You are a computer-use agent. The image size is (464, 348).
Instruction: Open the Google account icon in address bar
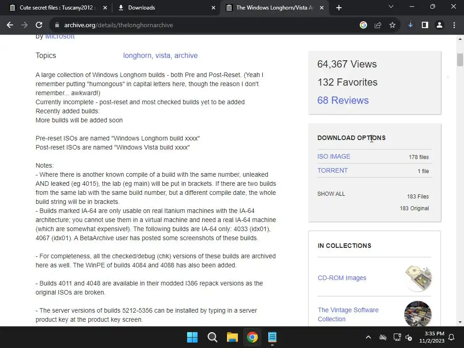click(x=363, y=25)
